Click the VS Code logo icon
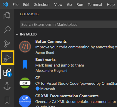The image size is (117, 107). tap(5, 4)
